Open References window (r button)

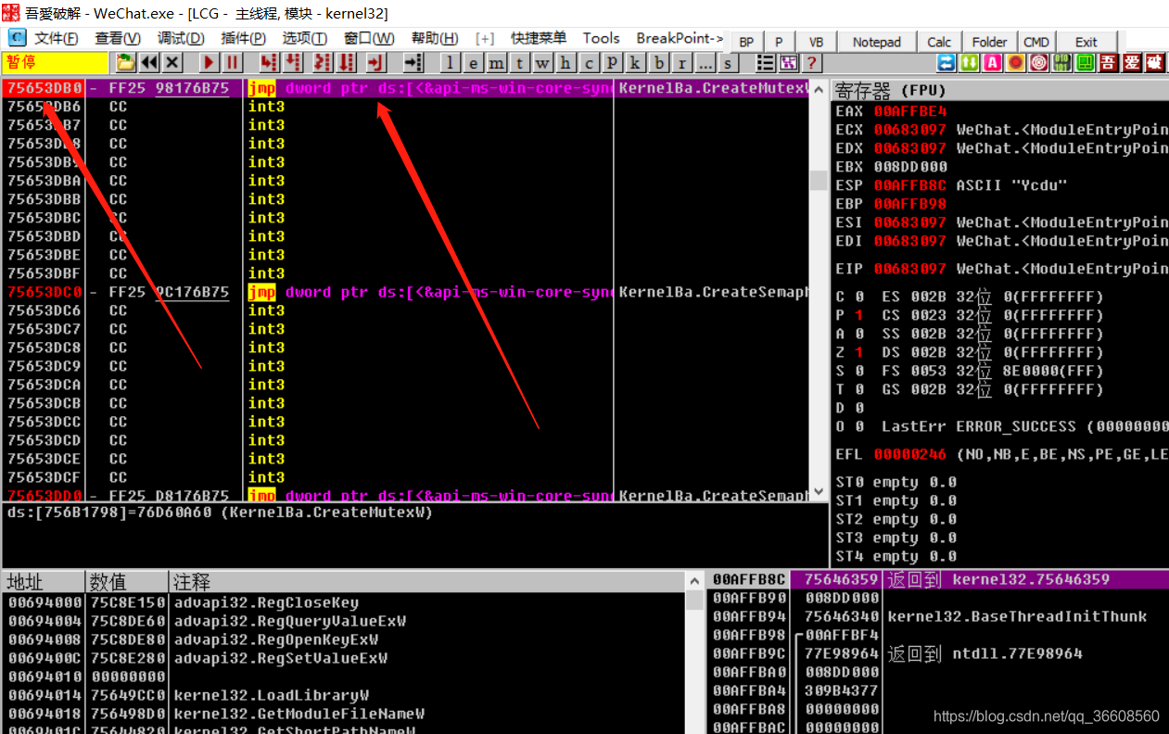(682, 63)
